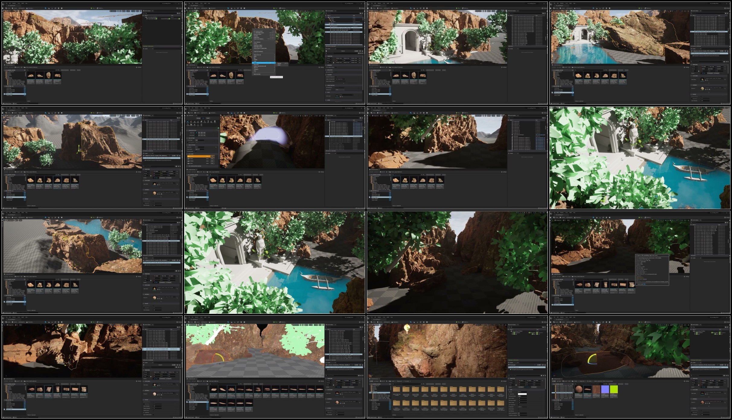
Task: Pick Focus Selected in the viewport context menu
Action: click(257, 42)
